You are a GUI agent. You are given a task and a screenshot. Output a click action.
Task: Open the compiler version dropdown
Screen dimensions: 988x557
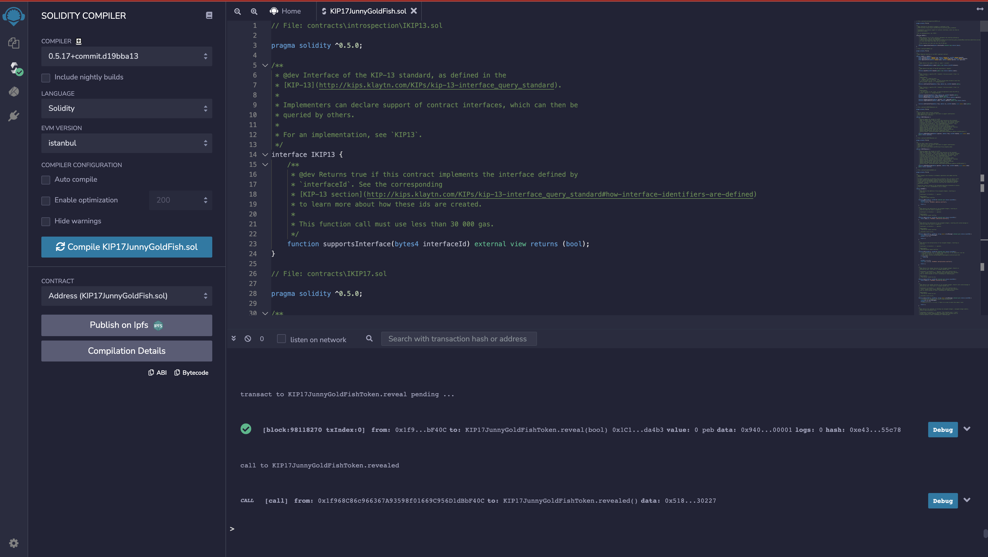pyautogui.click(x=127, y=57)
